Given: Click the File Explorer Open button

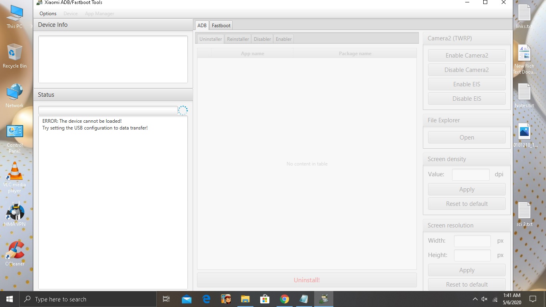Looking at the screenshot, I should pos(466,138).
